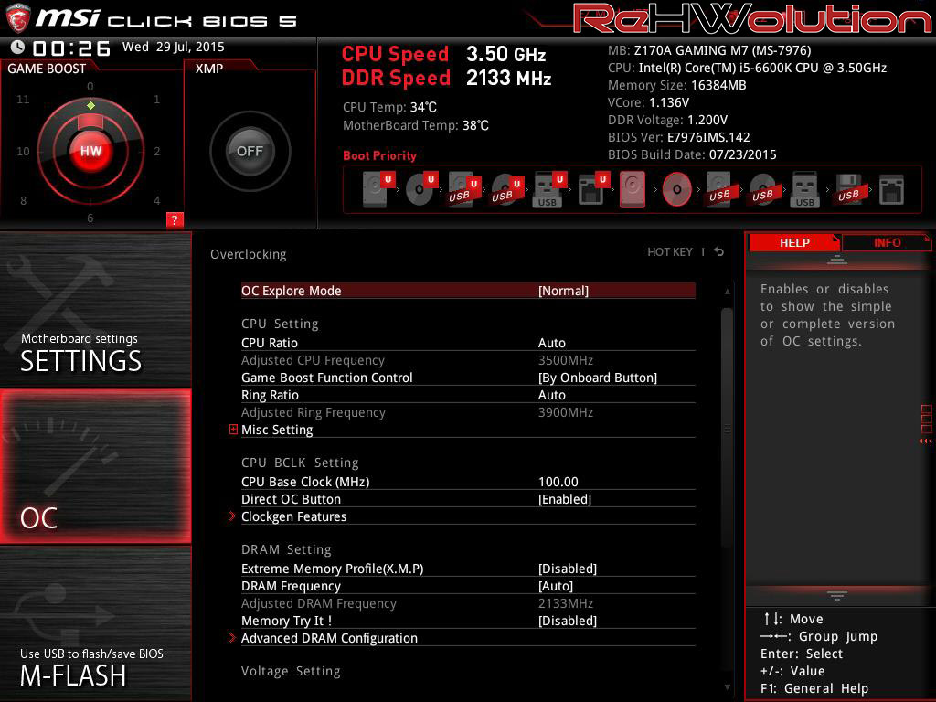Open Game Boost help question mark
Viewport: 936px width, 702px height.
[175, 219]
